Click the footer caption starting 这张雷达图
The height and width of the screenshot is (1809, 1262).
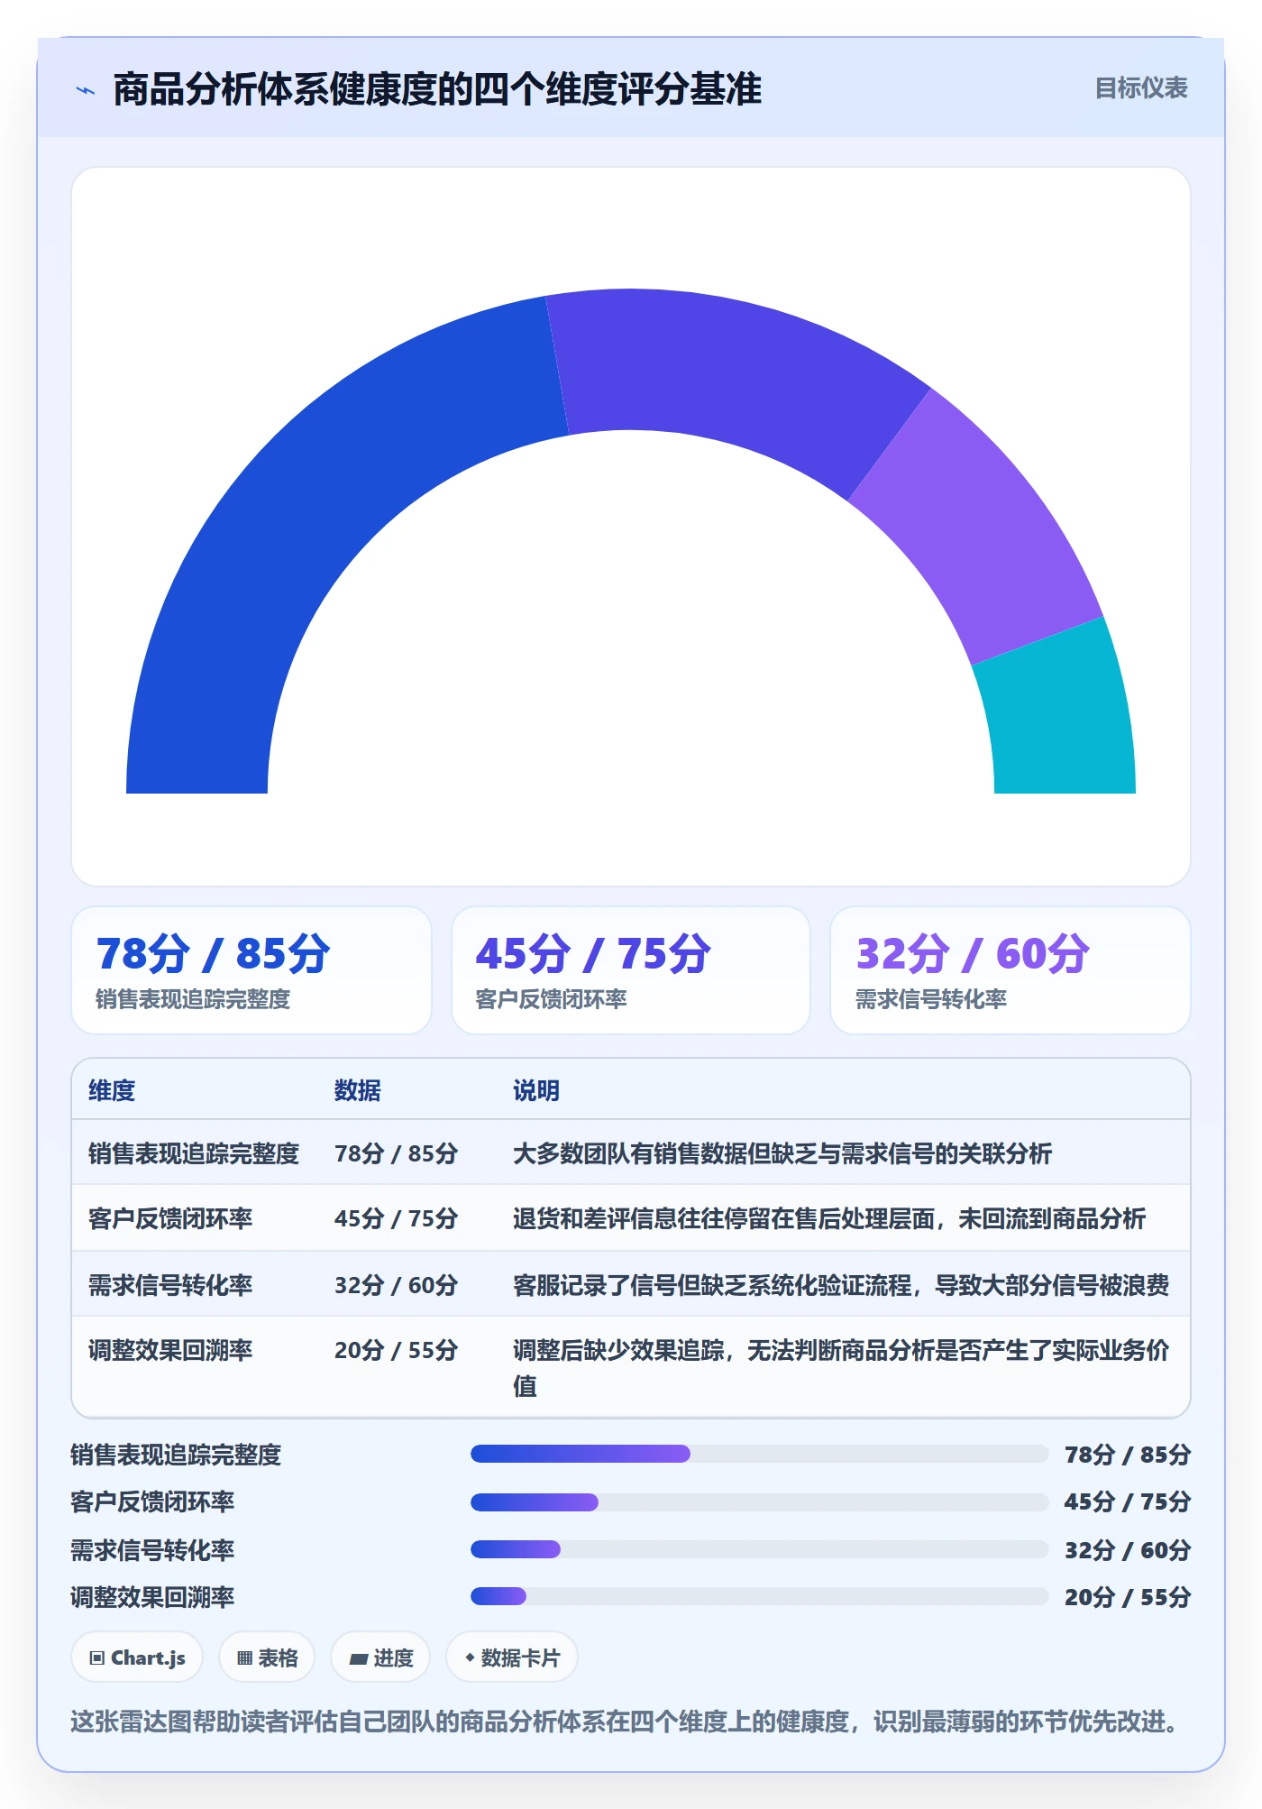tap(626, 1722)
